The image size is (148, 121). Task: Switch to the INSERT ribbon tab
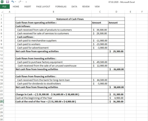pos(27,7)
